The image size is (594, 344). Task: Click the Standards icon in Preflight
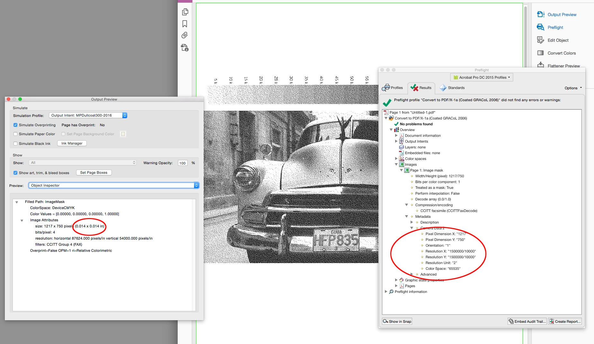pos(443,88)
